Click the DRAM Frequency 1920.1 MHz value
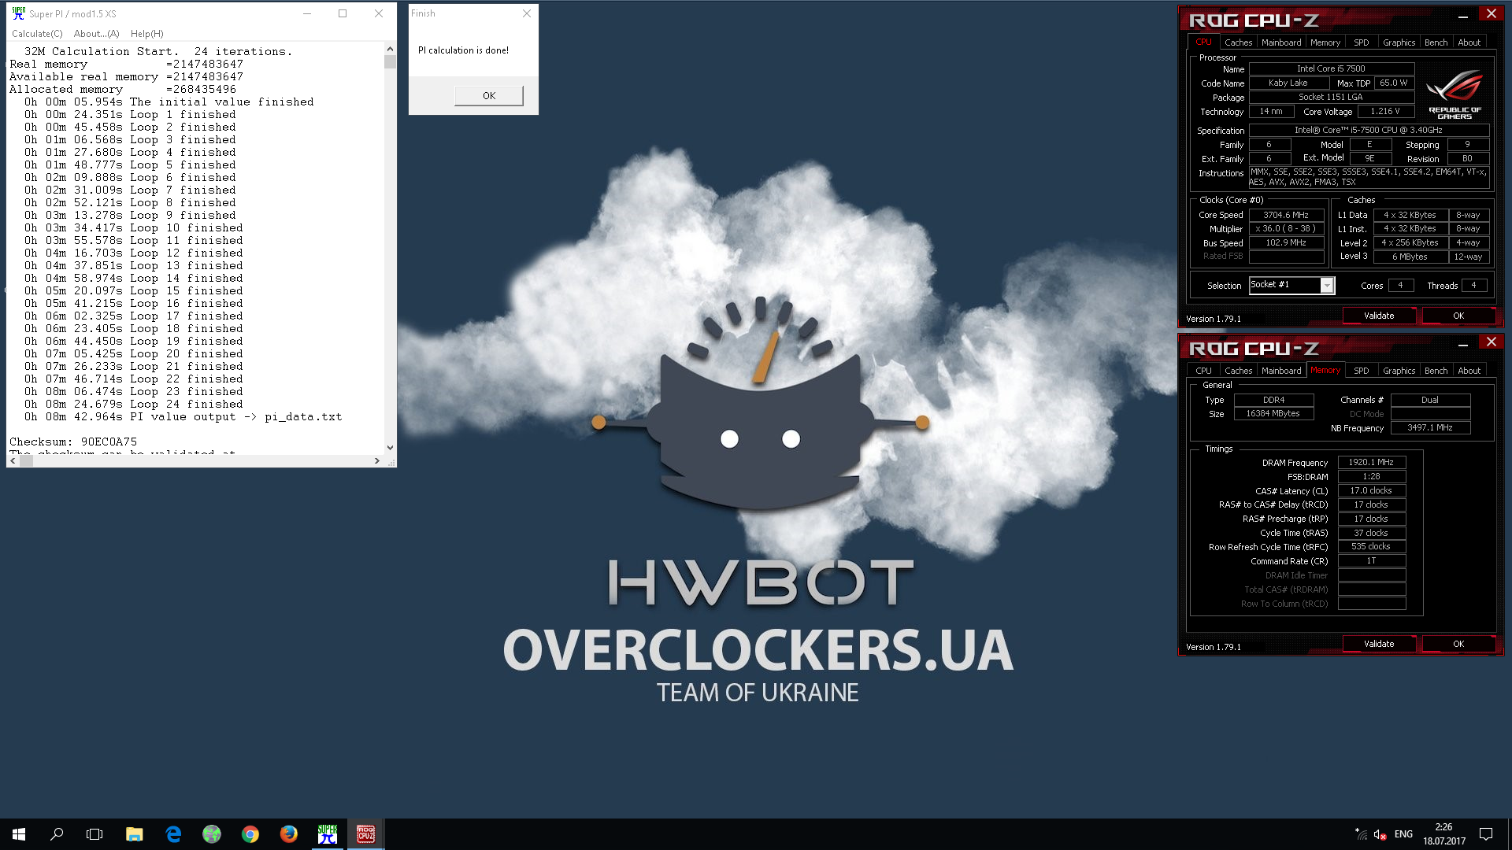Viewport: 1512px width, 850px height. (x=1371, y=463)
